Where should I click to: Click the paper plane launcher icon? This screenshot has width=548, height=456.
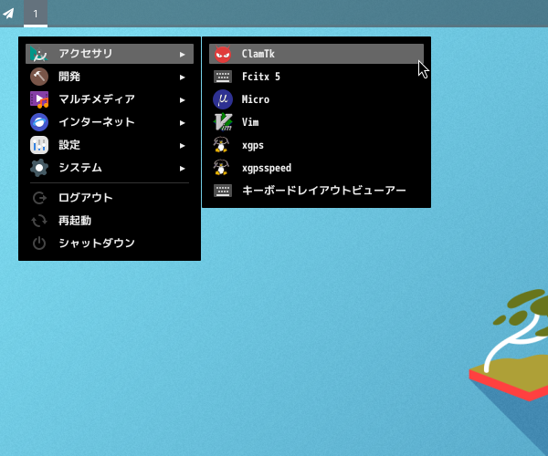click(8, 14)
